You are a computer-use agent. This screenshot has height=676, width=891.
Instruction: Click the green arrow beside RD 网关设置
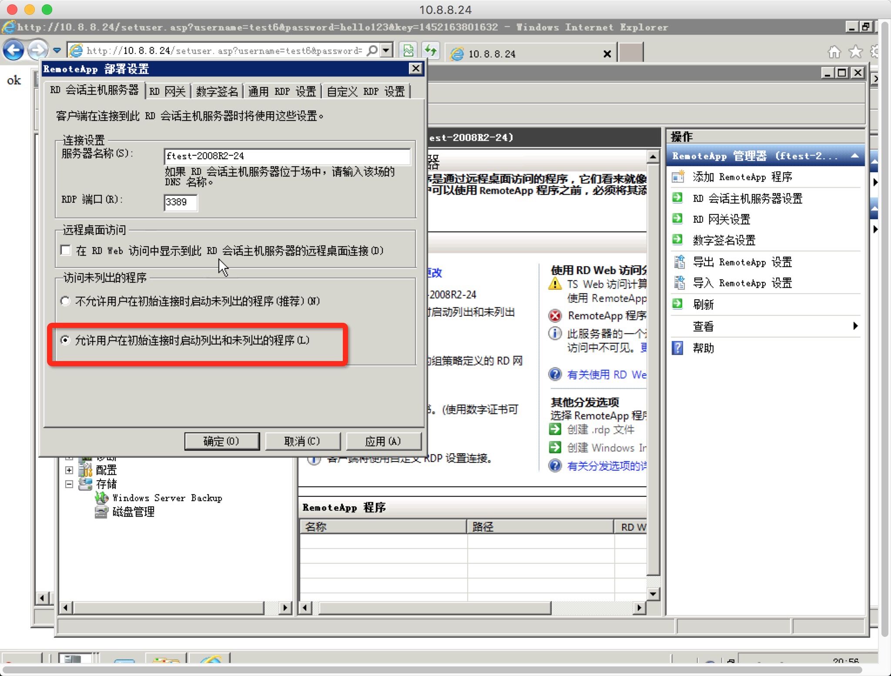tap(677, 219)
